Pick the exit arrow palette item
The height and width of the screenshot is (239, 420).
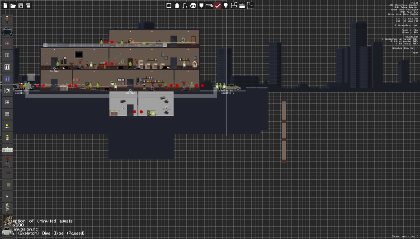pos(7,102)
